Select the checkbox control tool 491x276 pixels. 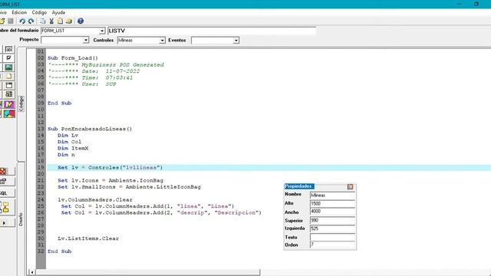8,58
